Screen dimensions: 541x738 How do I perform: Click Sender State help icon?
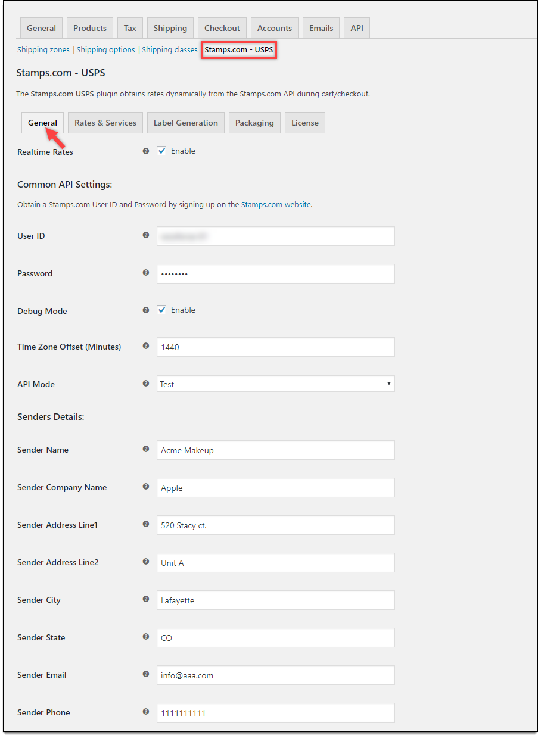pos(146,637)
